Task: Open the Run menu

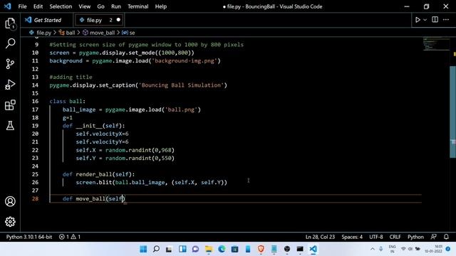Action: pyautogui.click(x=116, y=6)
